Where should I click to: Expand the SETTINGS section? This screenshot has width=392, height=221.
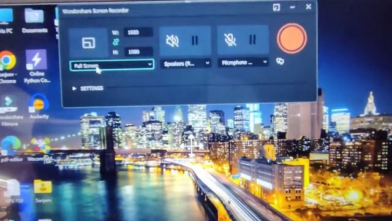[x=88, y=88]
